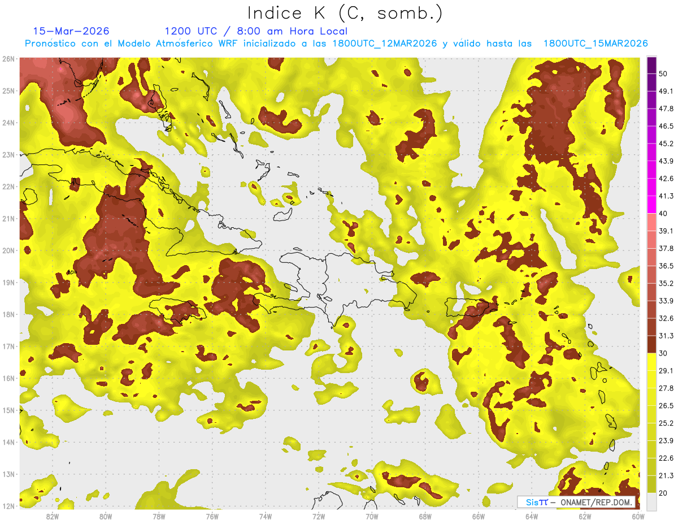Image resolution: width=678 pixels, height=524 pixels.
Task: Click the colorbar value 31.3
Action: [x=666, y=336]
